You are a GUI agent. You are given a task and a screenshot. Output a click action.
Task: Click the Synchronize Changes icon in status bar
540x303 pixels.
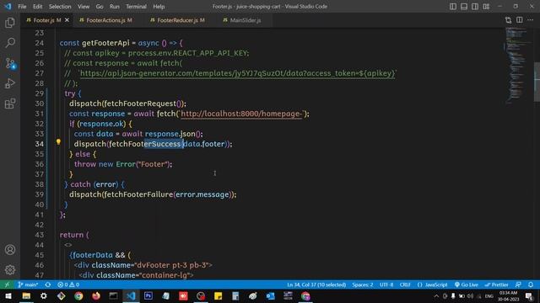coord(48,284)
